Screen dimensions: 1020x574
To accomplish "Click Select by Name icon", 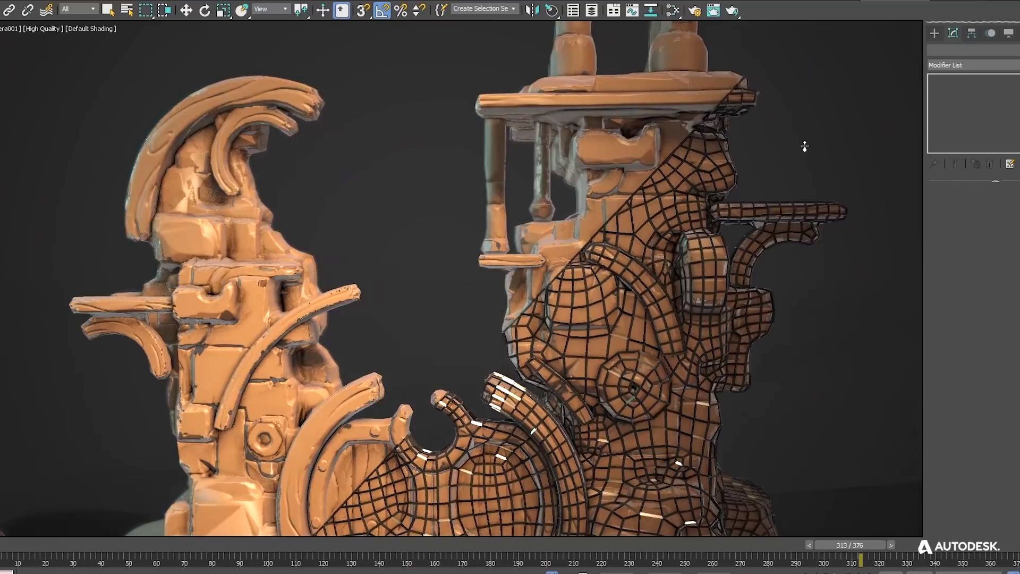I will 126,10.
